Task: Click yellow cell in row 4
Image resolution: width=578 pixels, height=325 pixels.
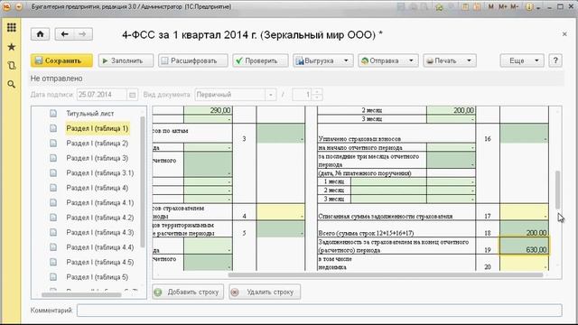Action: tap(281, 212)
